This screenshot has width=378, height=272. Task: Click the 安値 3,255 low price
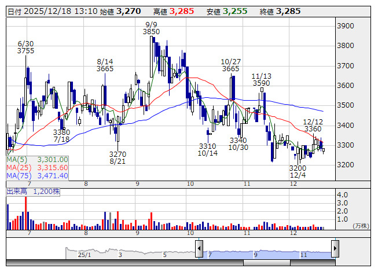[227, 12]
